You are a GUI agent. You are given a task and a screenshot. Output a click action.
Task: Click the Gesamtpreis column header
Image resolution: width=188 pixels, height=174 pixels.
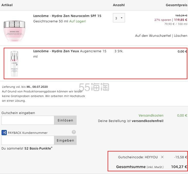(x=176, y=5)
